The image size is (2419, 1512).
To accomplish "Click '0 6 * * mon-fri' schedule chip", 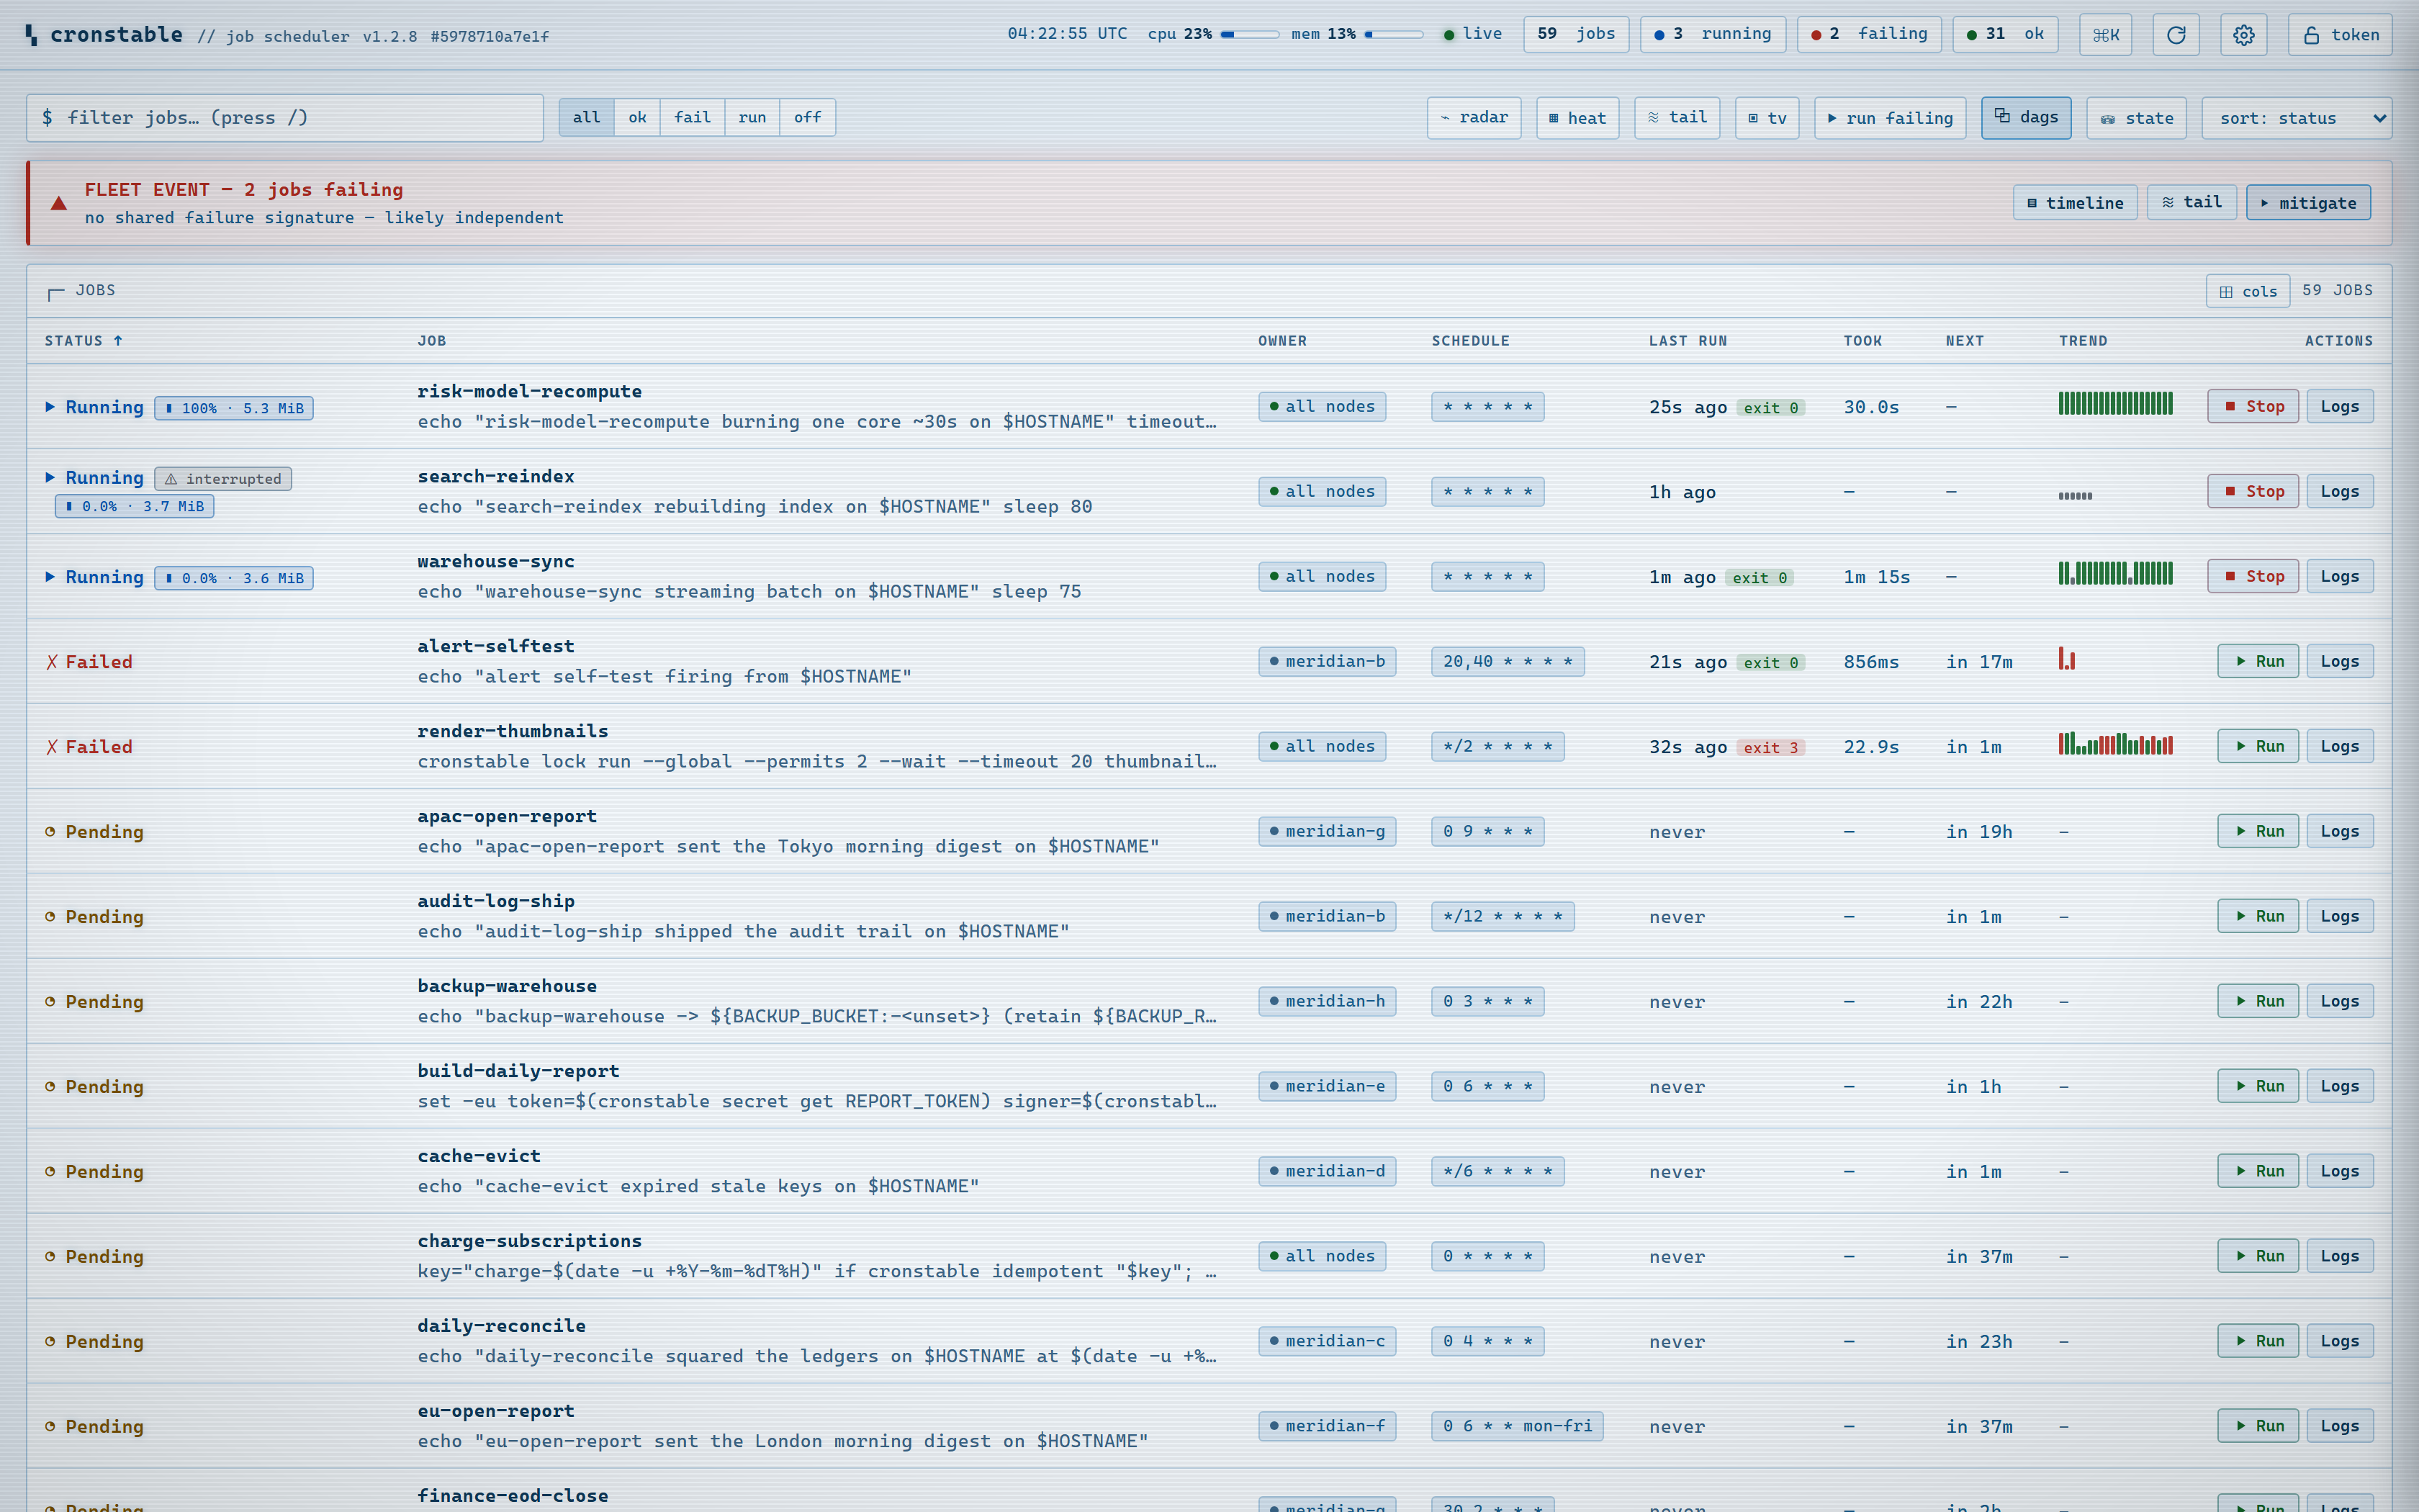I will click(1516, 1427).
